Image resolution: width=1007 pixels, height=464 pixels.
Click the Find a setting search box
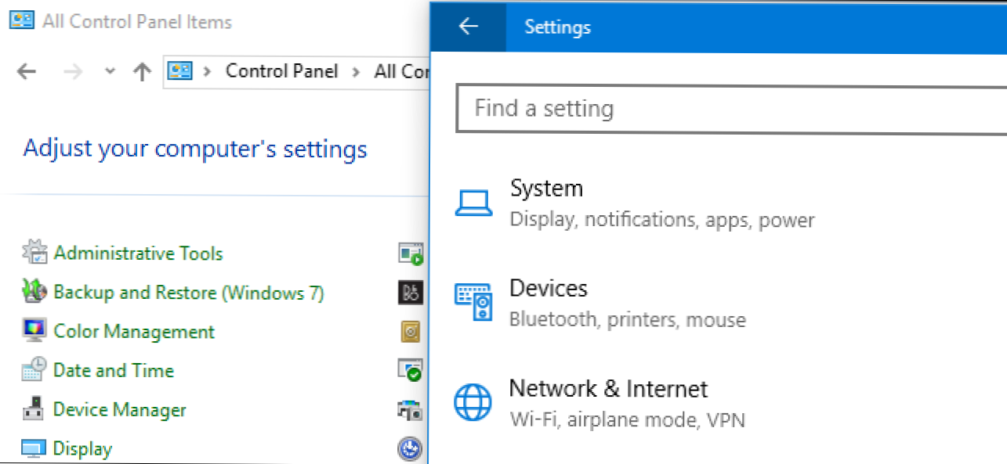[729, 108]
